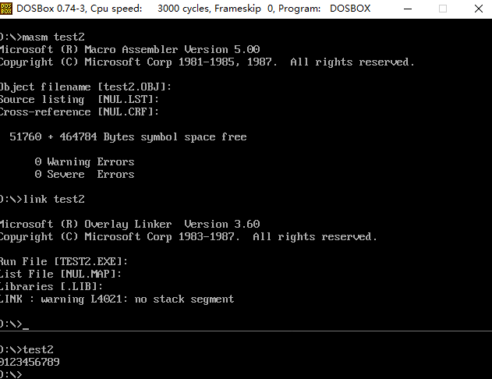This screenshot has width=492, height=379.
Task: Click the DOSBox 0.74-3 title bar text
Action: [x=193, y=9]
